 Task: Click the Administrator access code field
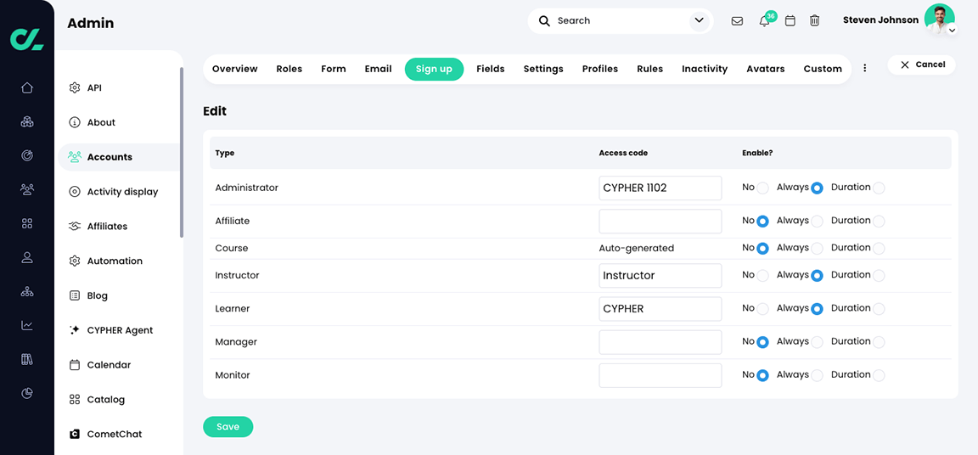(x=660, y=188)
